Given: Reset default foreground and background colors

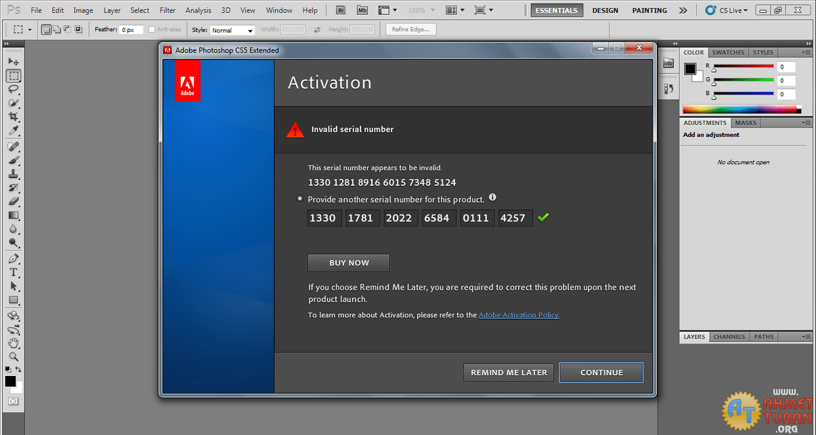Looking at the screenshot, I should 8,369.
